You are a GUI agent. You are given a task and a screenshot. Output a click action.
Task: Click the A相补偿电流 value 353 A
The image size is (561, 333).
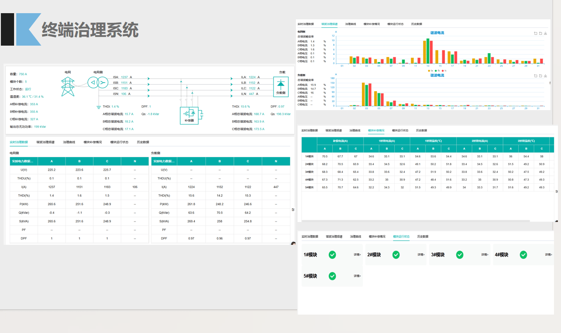pyautogui.click(x=34, y=104)
